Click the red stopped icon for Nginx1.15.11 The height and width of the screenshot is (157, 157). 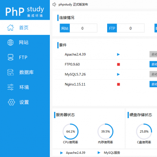pyautogui.click(x=119, y=84)
